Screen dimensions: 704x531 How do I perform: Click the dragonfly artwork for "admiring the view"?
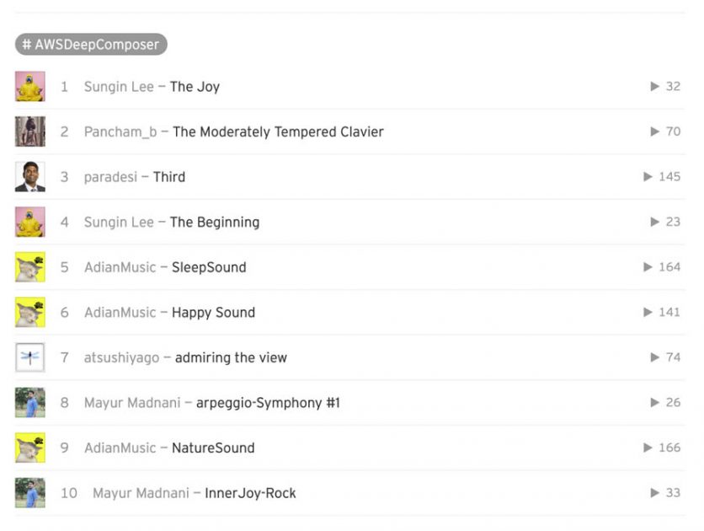[30, 357]
